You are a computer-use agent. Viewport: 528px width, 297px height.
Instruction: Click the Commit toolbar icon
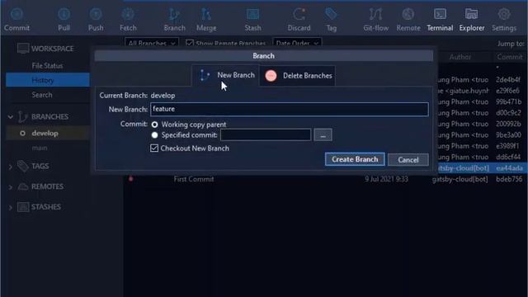click(x=16, y=14)
